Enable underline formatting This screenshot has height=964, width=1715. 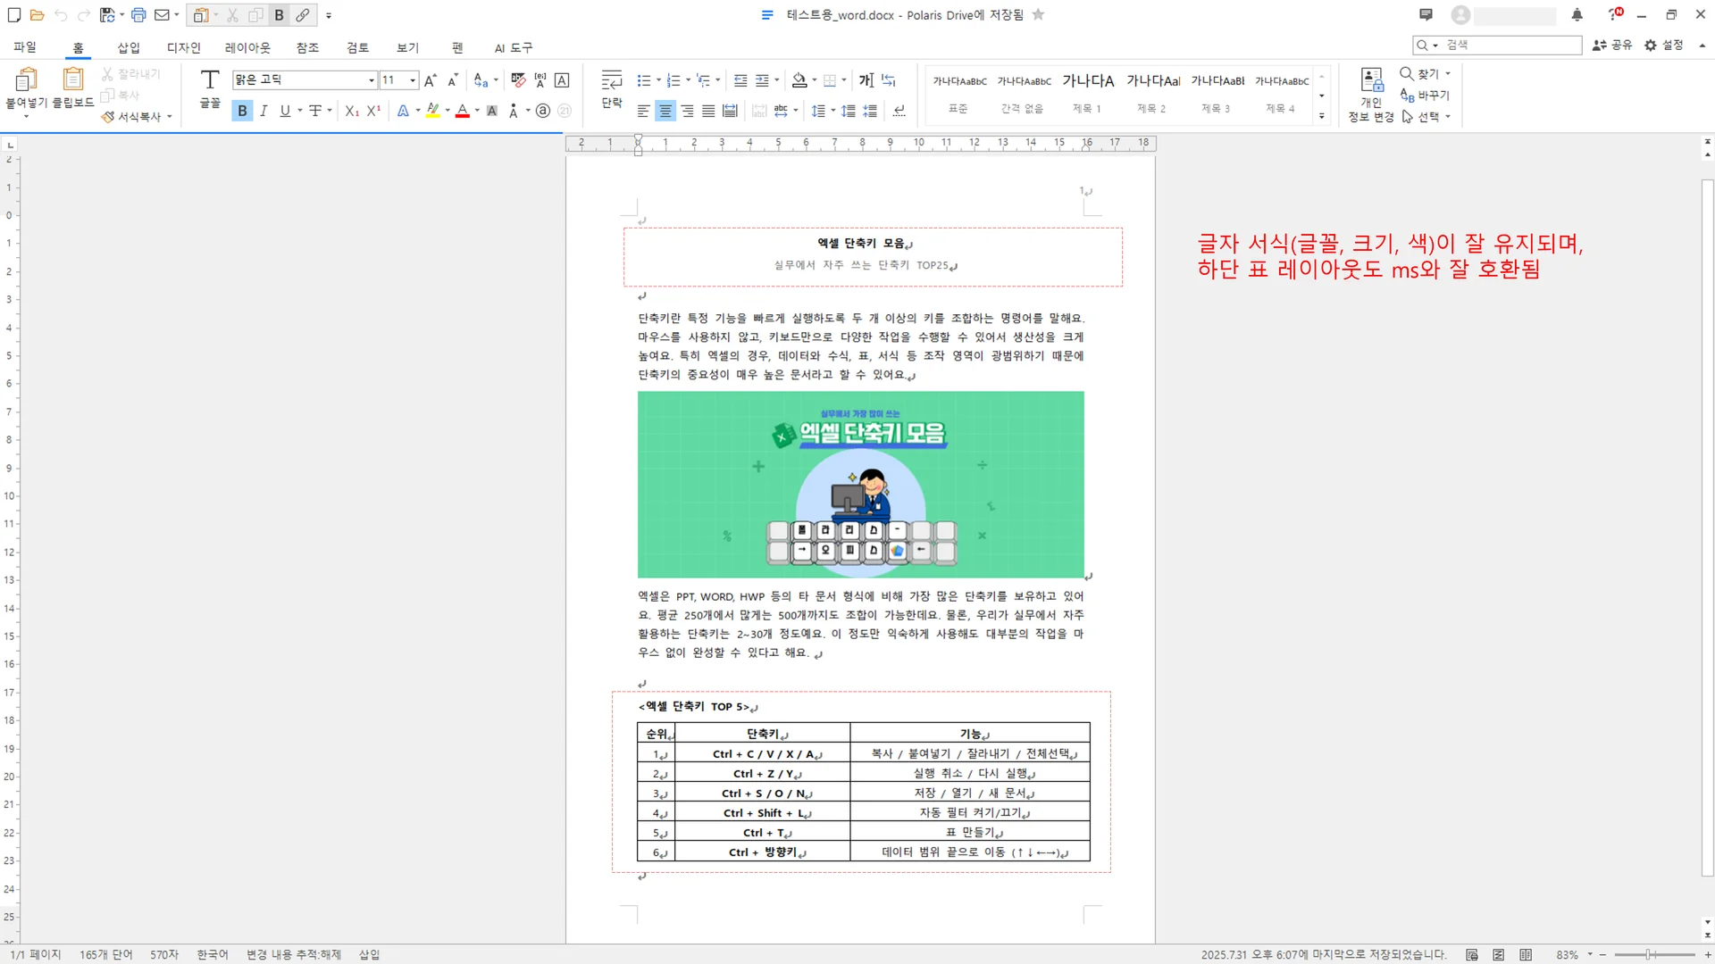click(x=283, y=111)
